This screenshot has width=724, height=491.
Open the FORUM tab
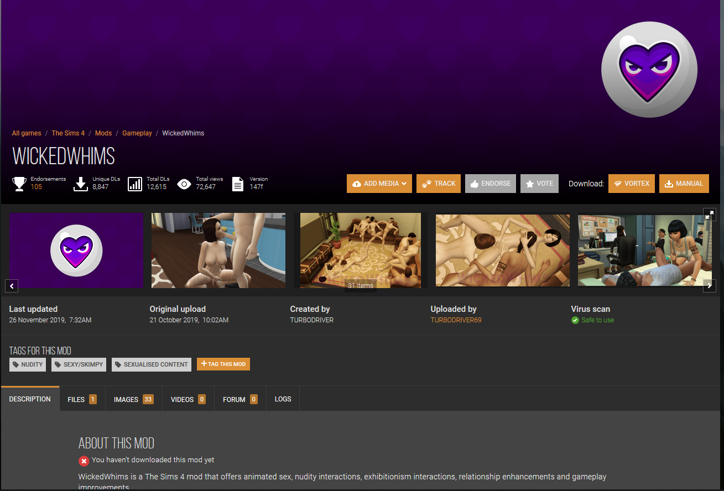click(x=240, y=399)
